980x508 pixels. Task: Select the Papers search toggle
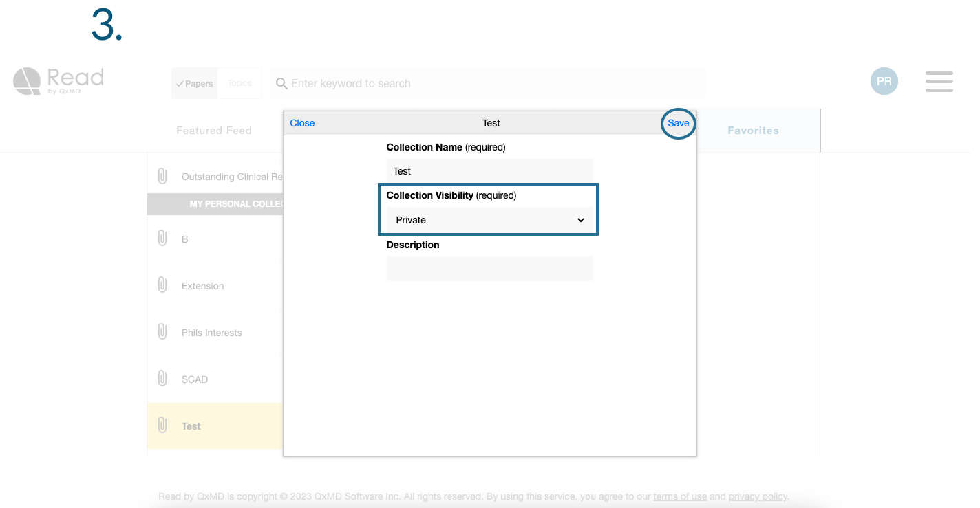(x=195, y=84)
